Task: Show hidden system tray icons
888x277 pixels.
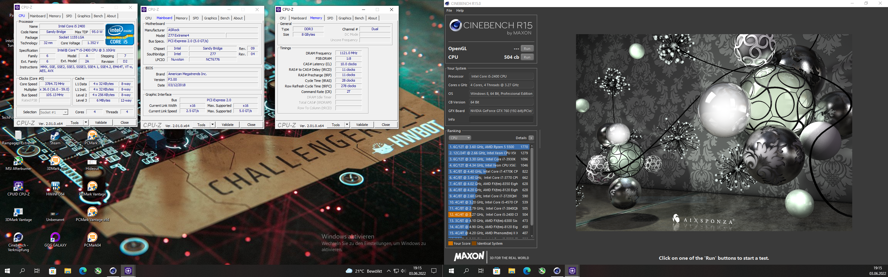Action: pyautogui.click(x=388, y=271)
